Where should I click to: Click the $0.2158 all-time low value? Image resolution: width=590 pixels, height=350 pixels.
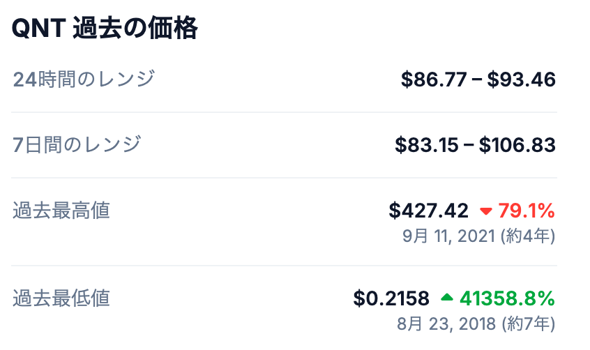tap(391, 298)
